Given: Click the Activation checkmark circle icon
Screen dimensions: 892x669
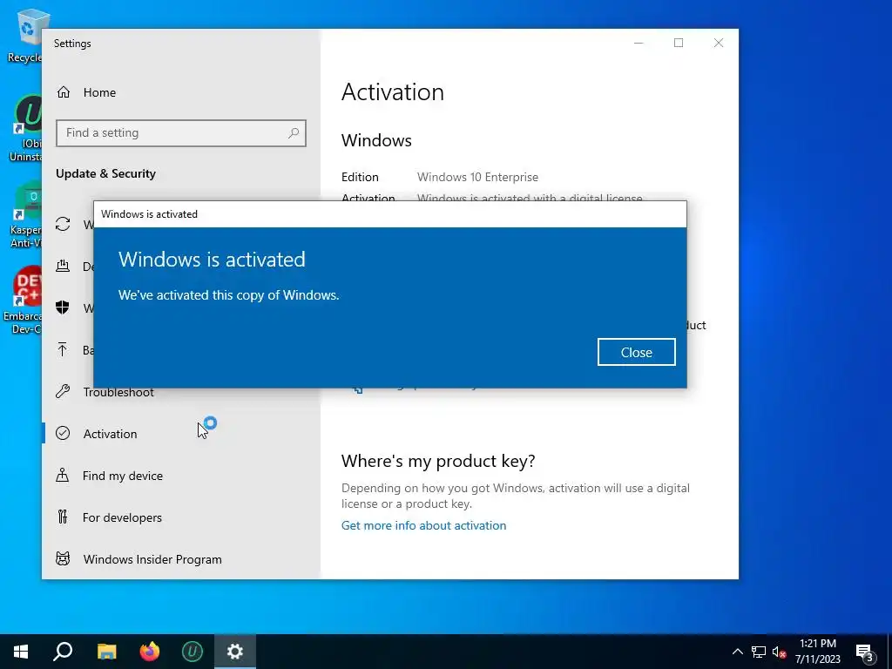Looking at the screenshot, I should (x=63, y=433).
